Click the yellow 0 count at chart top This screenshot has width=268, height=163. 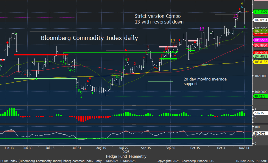[242, 3]
